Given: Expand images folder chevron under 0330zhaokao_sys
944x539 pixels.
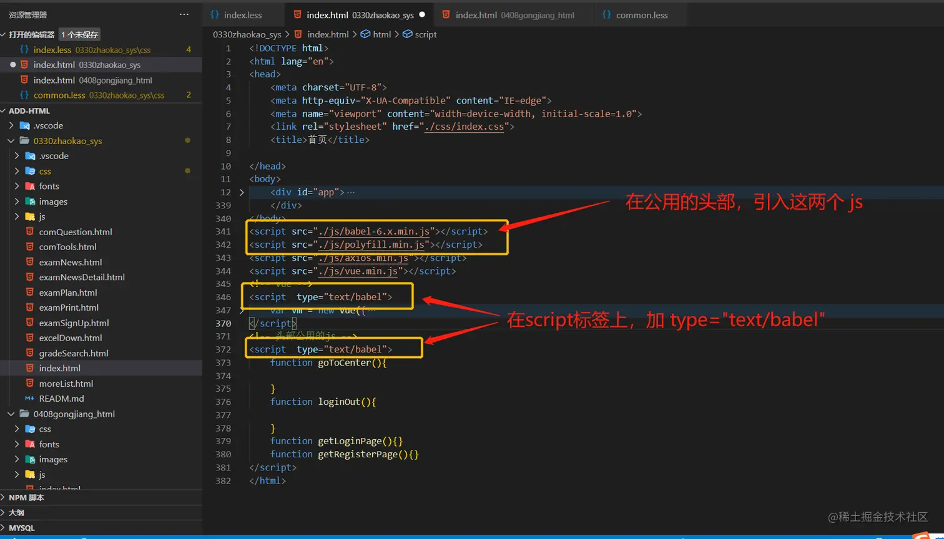Looking at the screenshot, I should [16, 202].
